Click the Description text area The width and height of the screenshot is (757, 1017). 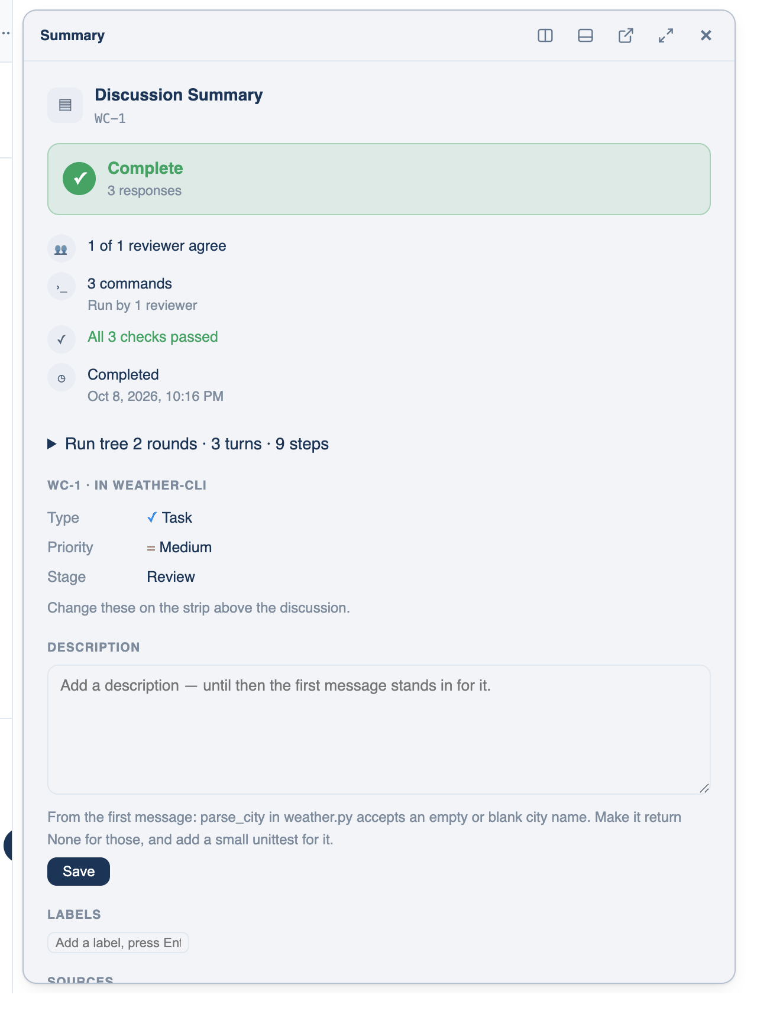[x=378, y=730]
